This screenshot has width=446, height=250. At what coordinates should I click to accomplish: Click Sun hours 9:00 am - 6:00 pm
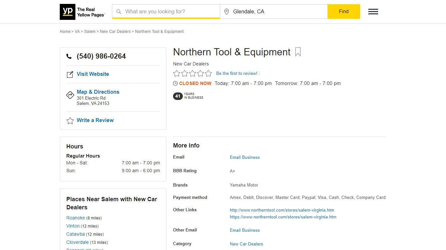141,171
